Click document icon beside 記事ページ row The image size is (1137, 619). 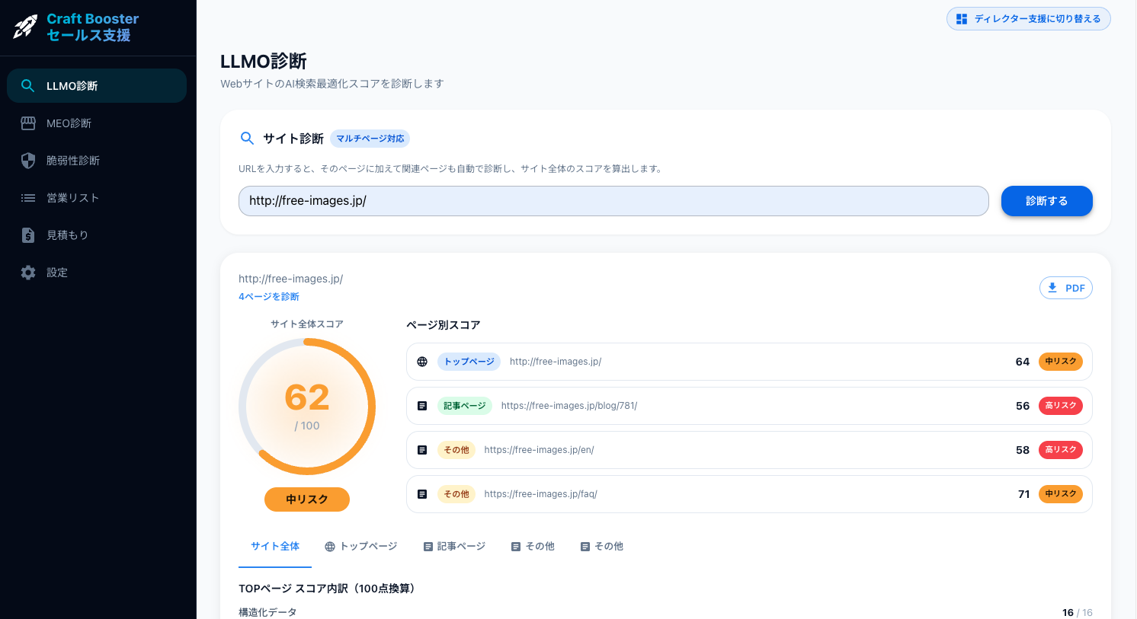click(x=422, y=405)
